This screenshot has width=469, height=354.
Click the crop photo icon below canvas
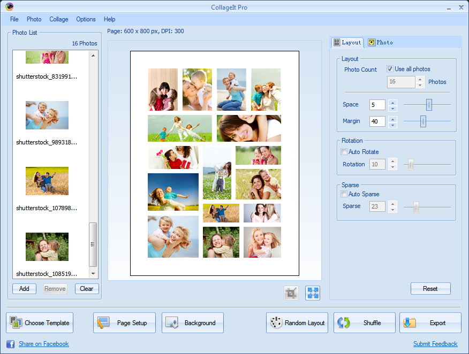click(291, 293)
